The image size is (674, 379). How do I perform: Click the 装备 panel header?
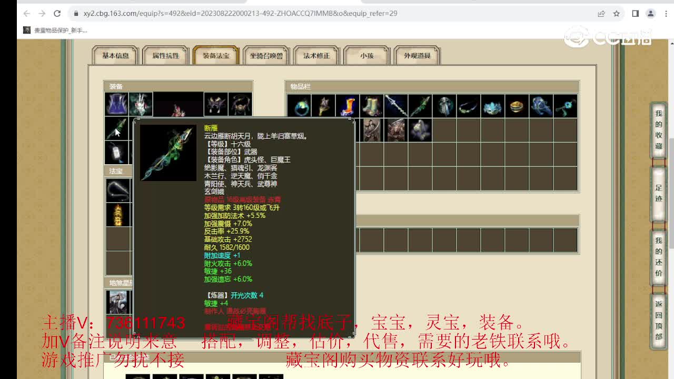pyautogui.click(x=179, y=86)
